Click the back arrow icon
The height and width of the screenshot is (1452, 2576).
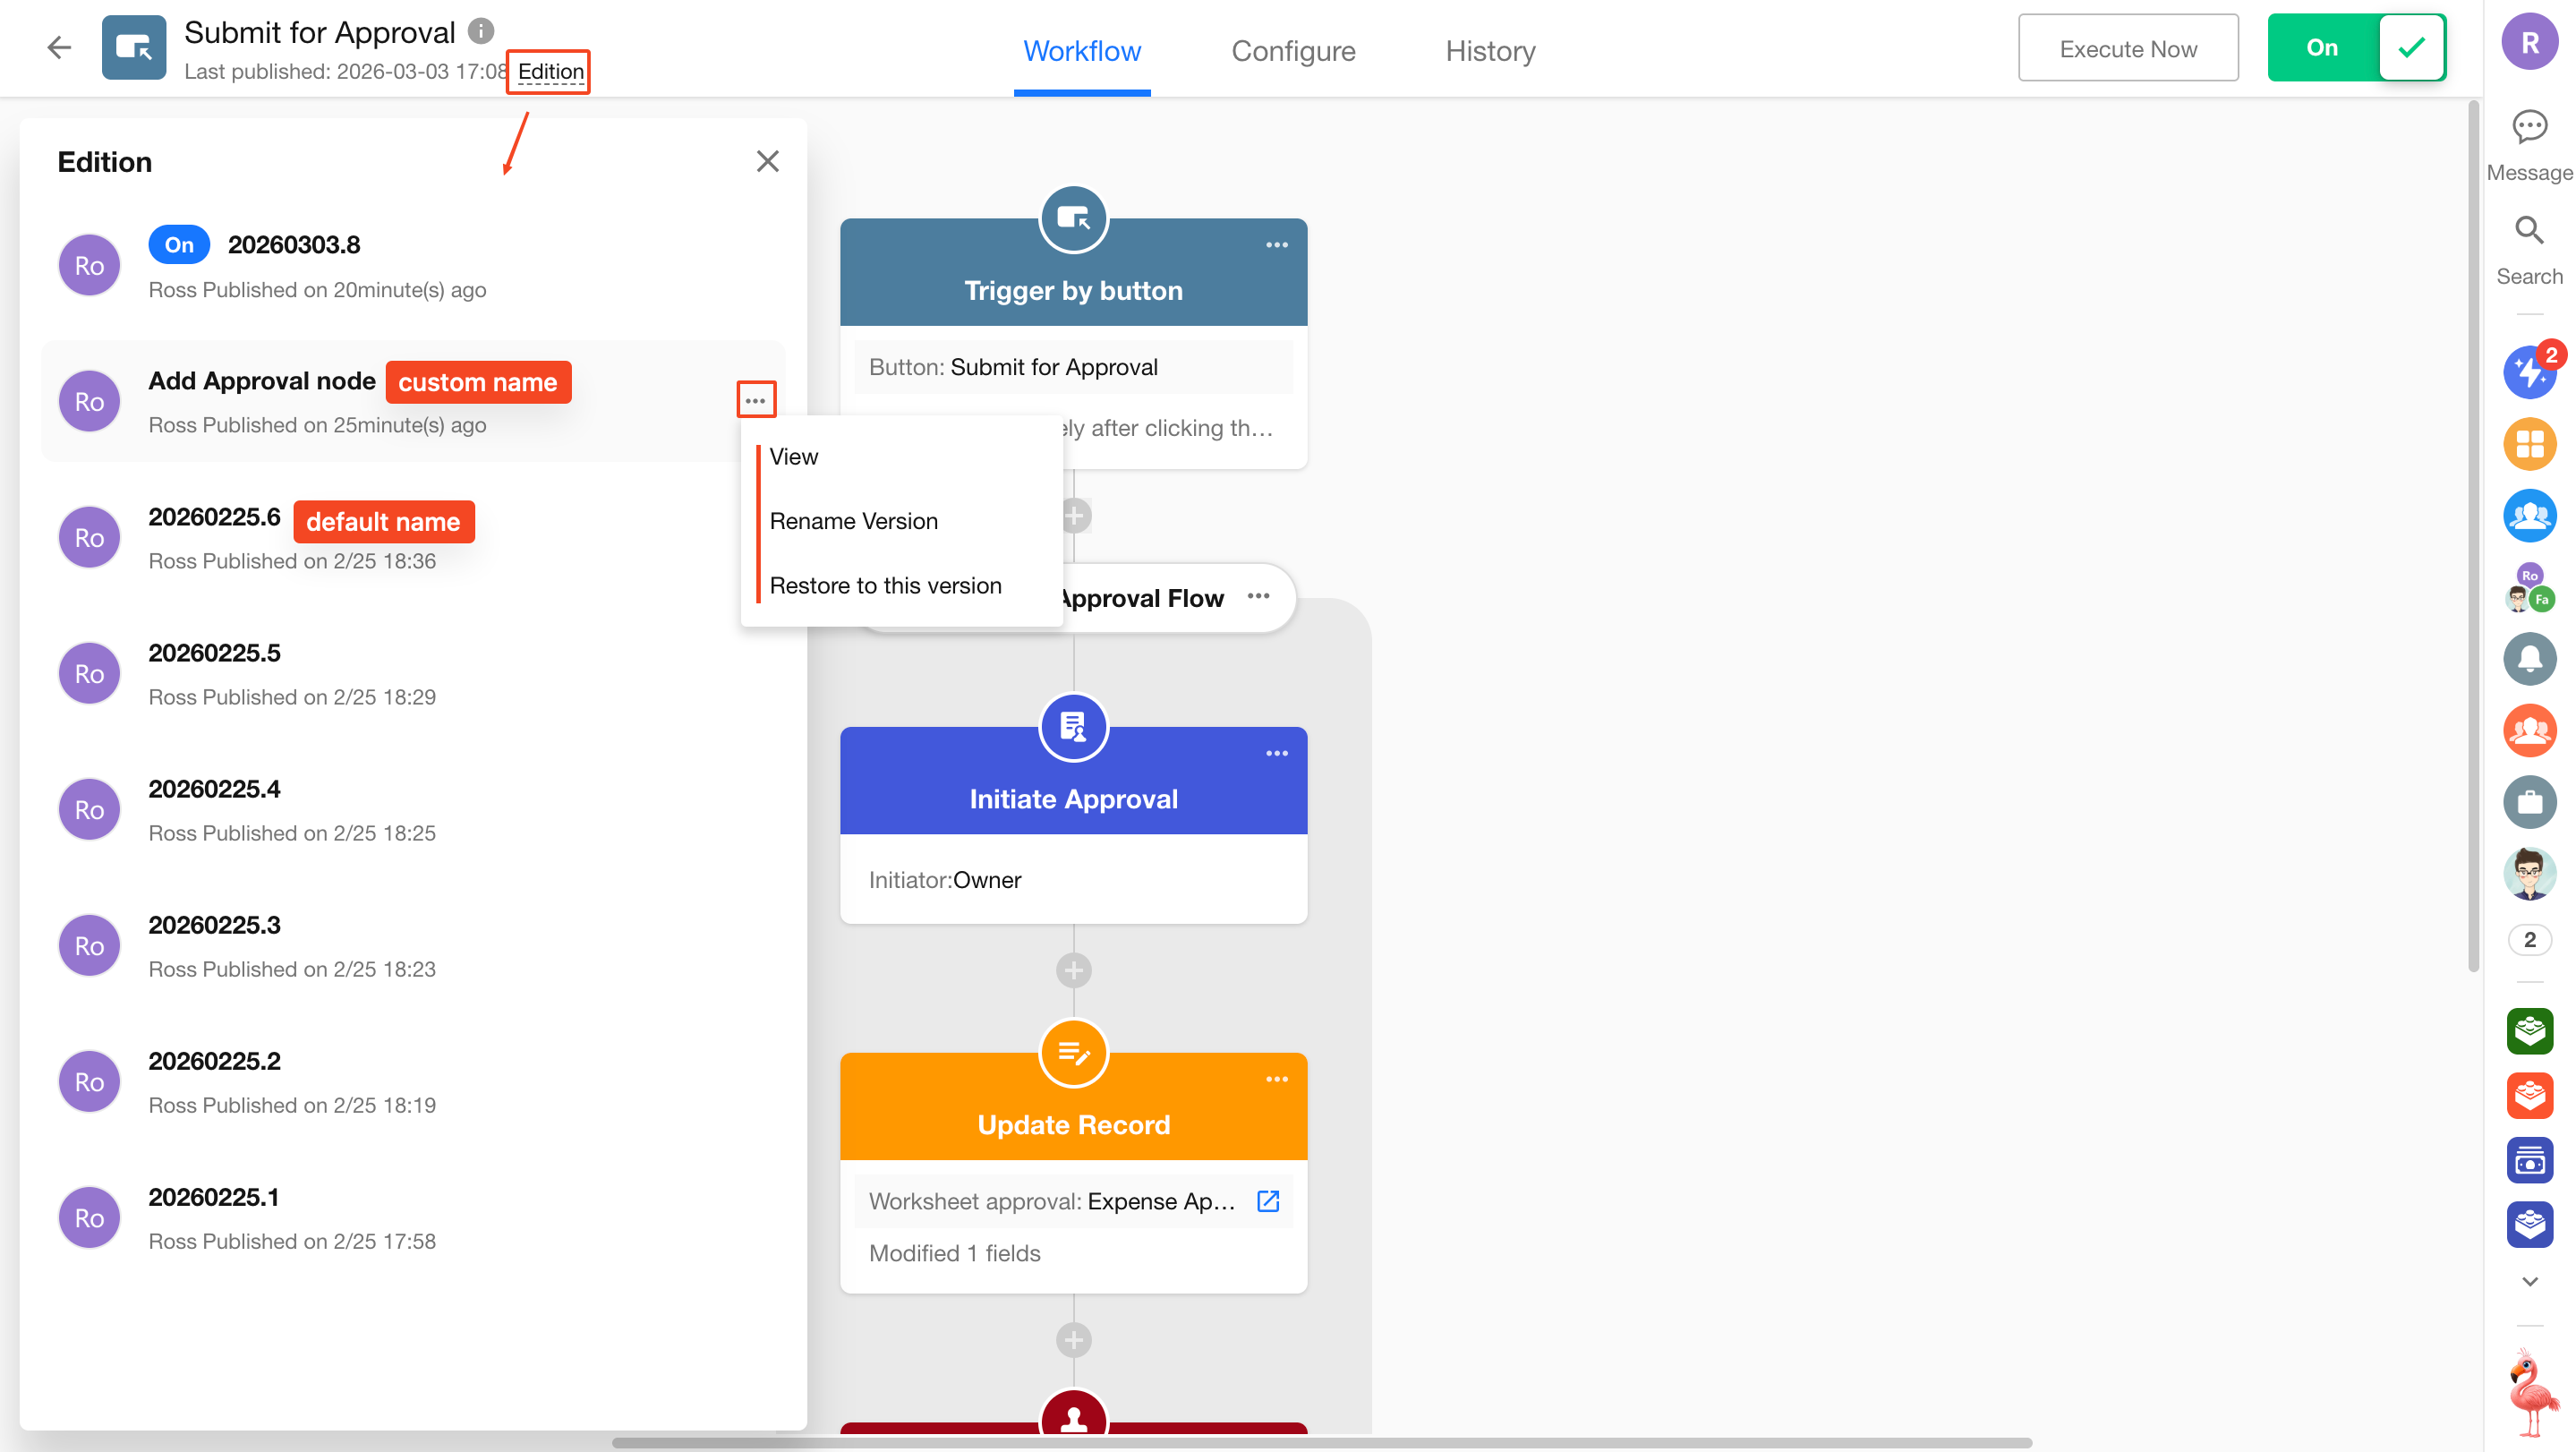tap(59, 47)
